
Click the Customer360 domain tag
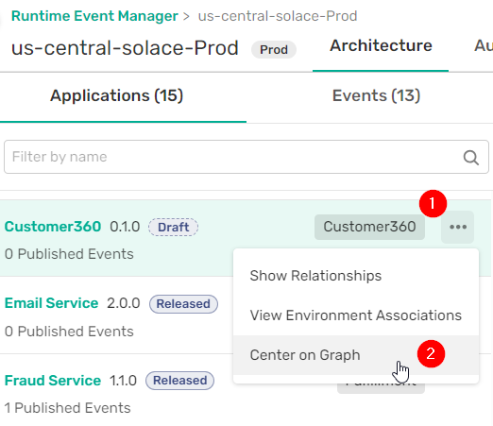[369, 227]
